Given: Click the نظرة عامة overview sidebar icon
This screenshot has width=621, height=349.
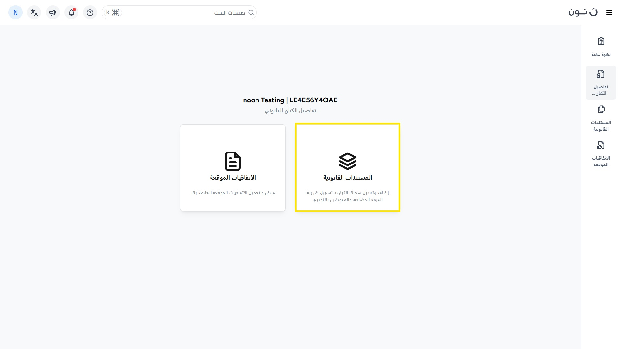Looking at the screenshot, I should coord(601,42).
